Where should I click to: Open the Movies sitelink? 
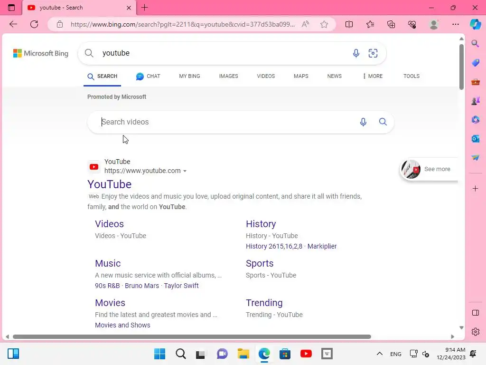coord(110,303)
